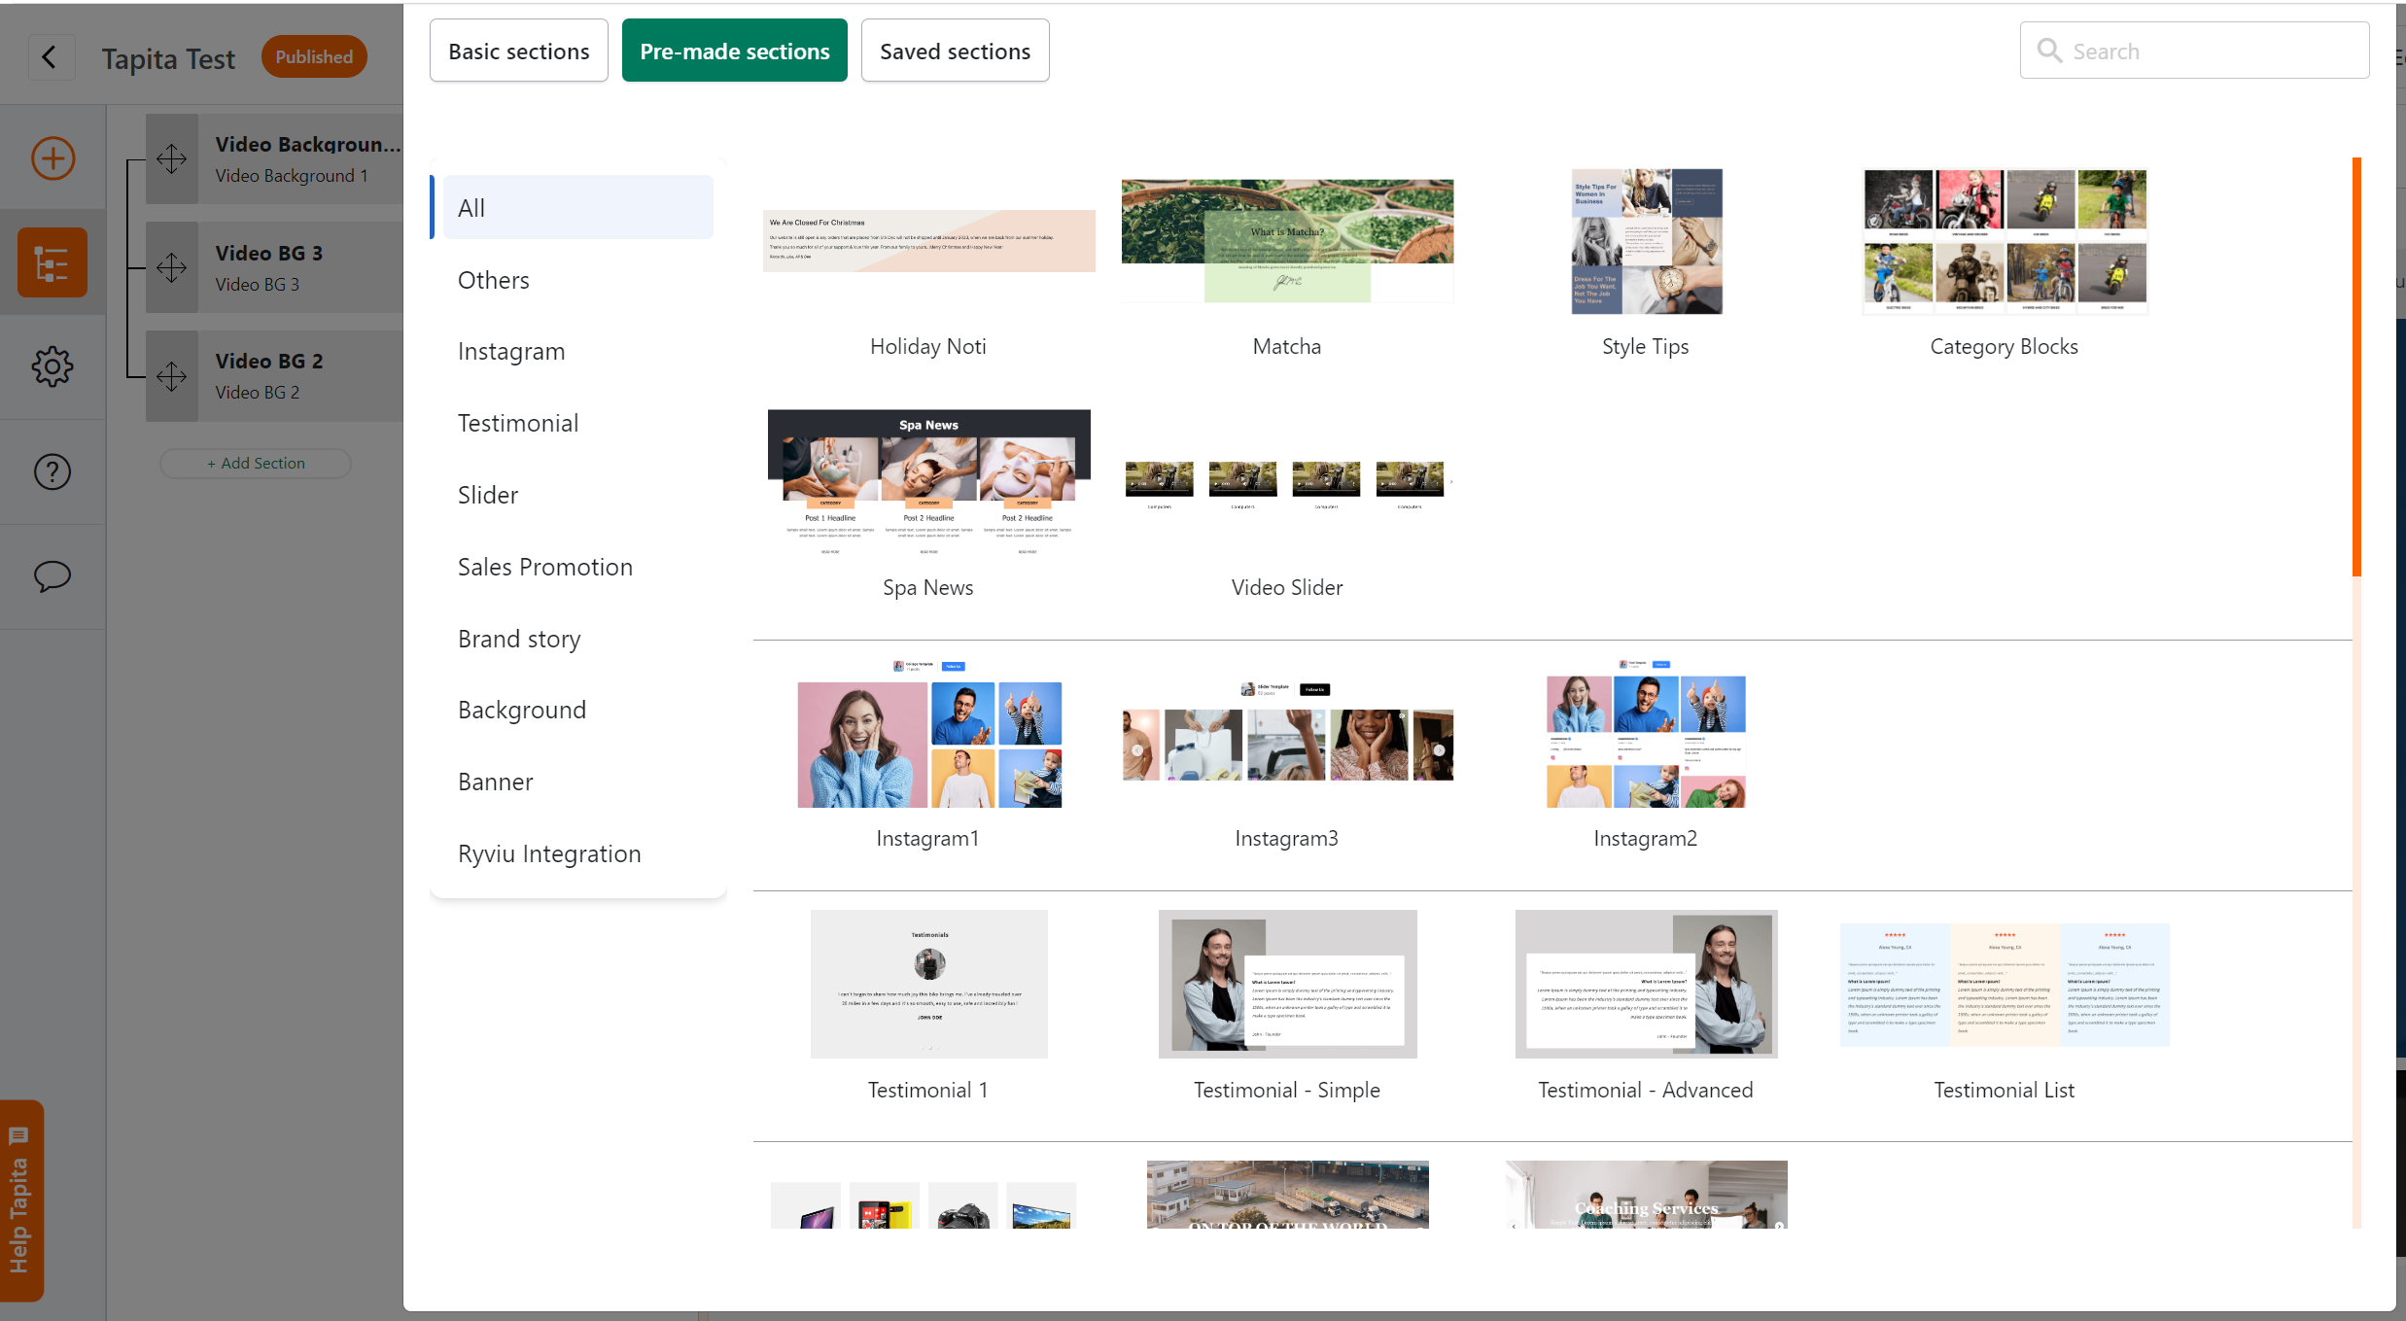
Task: Click move handle of Video BG 2
Action: pos(172,376)
